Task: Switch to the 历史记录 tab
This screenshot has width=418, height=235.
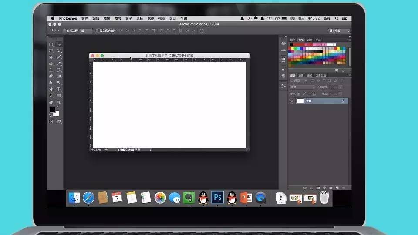Action: click(x=320, y=75)
